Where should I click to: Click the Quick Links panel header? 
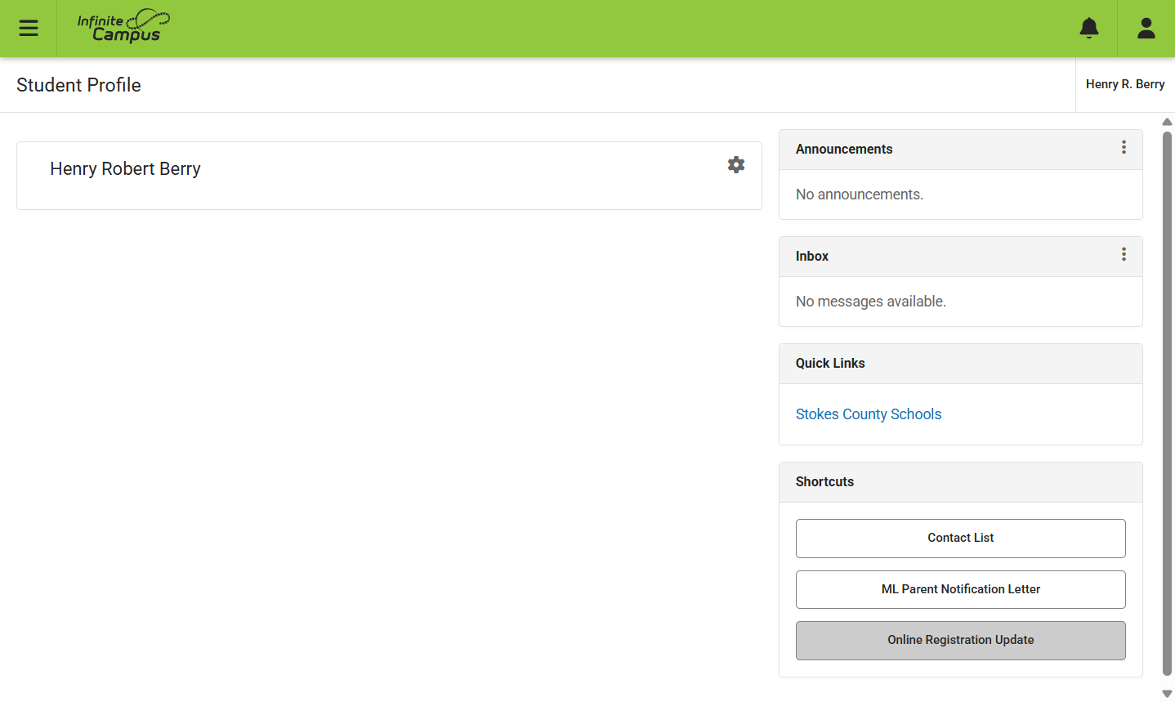pyautogui.click(x=961, y=364)
